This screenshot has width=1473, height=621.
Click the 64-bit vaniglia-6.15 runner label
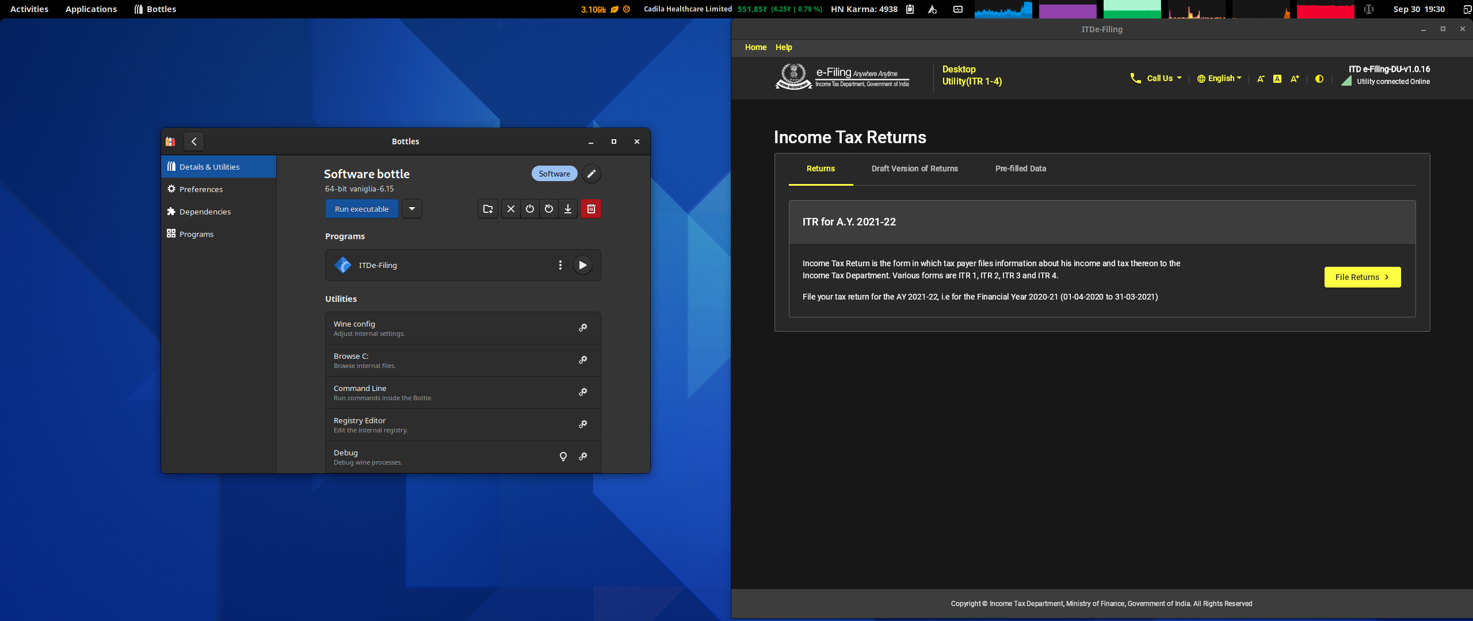360,189
